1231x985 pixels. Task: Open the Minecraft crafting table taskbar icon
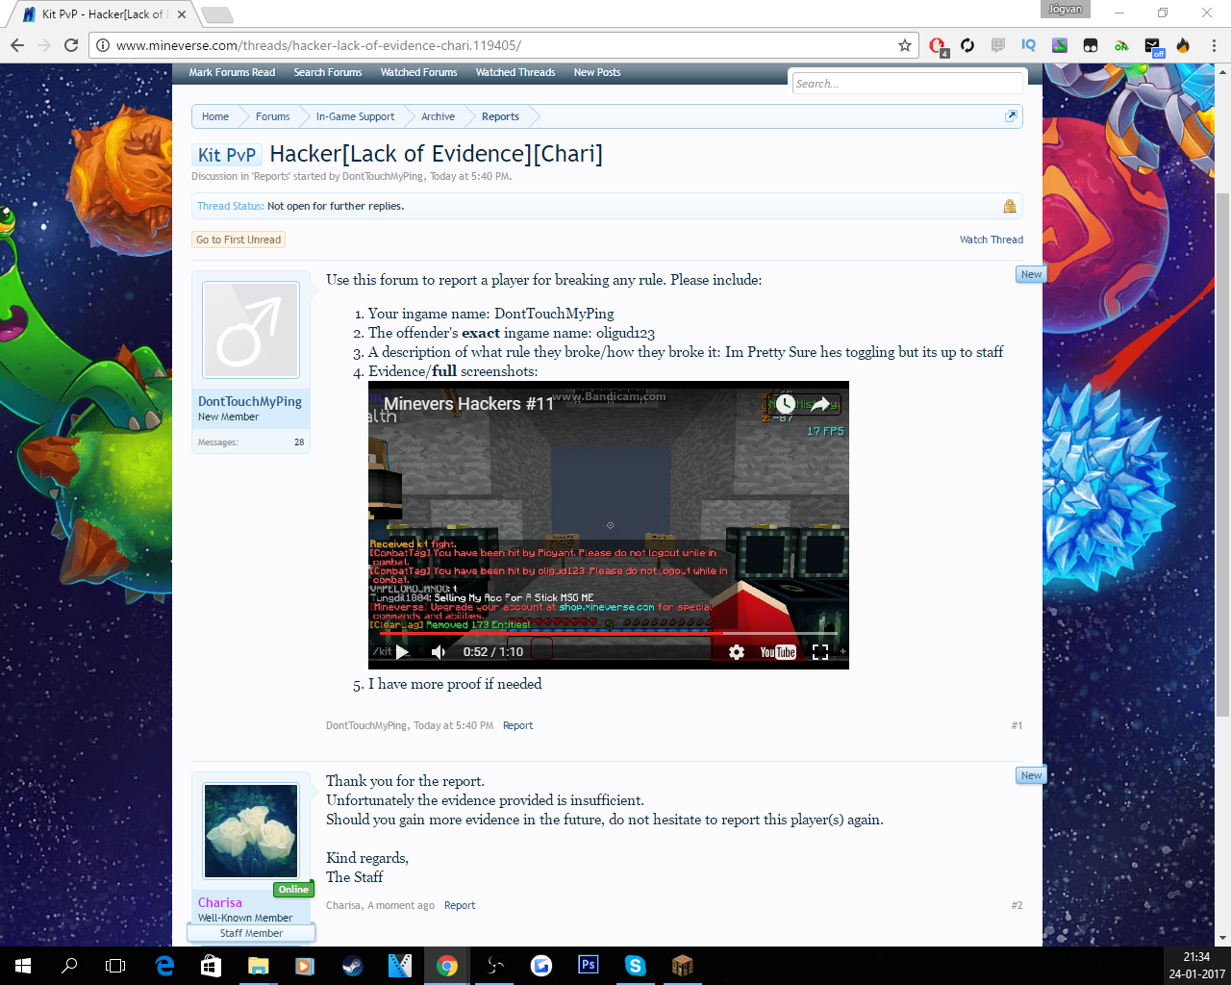tap(683, 966)
